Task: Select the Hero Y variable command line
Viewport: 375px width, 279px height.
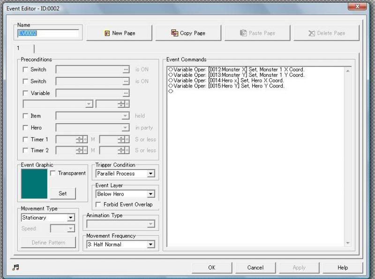Action: [227, 86]
